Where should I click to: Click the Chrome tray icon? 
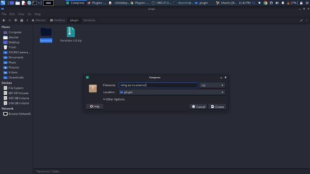coord(265,3)
